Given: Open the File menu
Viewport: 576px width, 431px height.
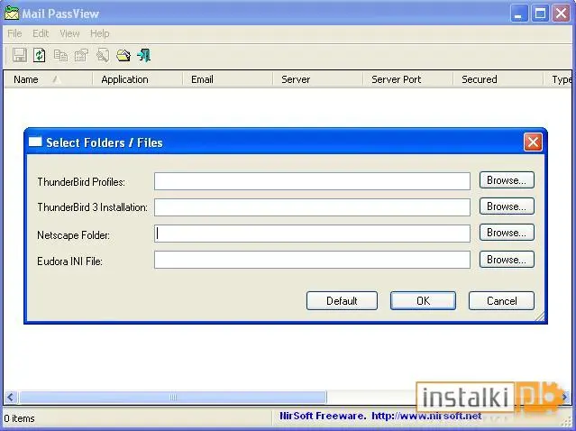Looking at the screenshot, I should pos(14,33).
